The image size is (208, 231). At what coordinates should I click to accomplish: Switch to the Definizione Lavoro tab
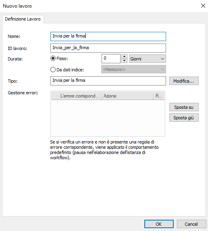(x=23, y=19)
